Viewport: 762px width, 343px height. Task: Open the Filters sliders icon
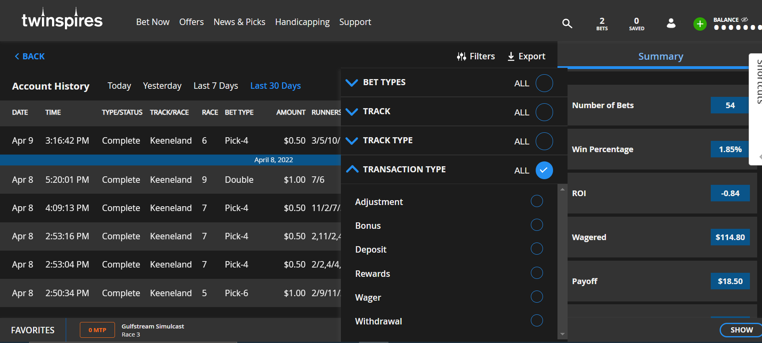coord(461,56)
